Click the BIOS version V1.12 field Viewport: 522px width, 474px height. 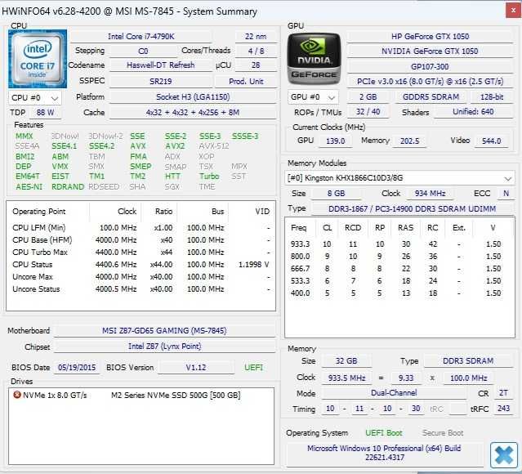point(196,368)
